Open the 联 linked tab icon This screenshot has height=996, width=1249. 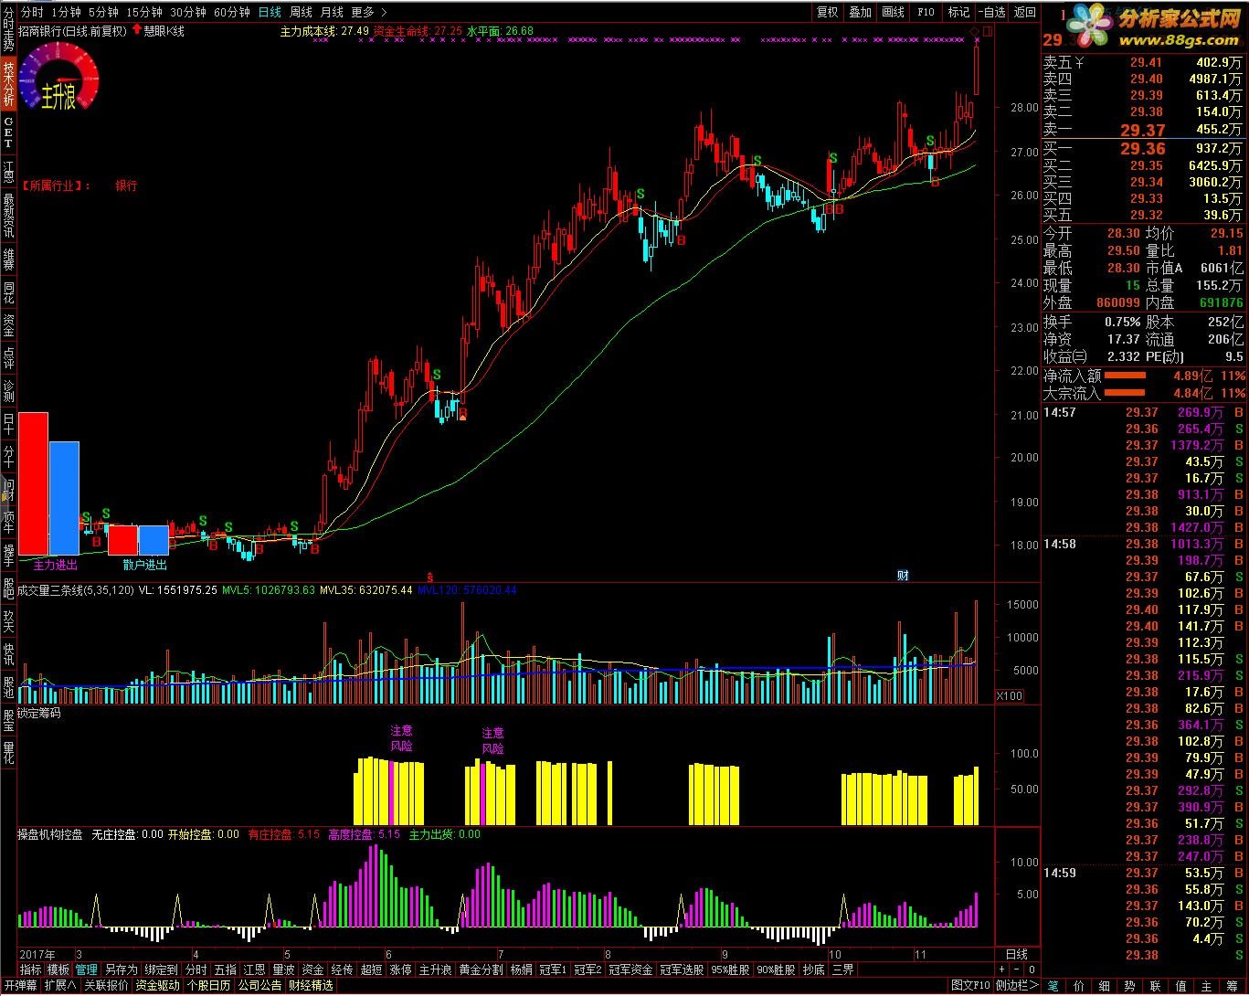tap(1156, 986)
